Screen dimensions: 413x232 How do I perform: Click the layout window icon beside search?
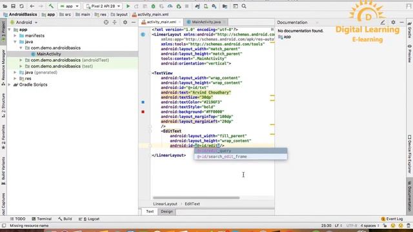(x=235, y=6)
